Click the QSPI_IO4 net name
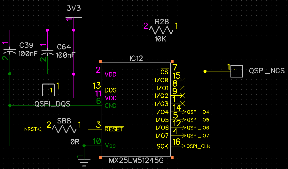The height and width of the screenshot is (169, 288). coord(198,112)
